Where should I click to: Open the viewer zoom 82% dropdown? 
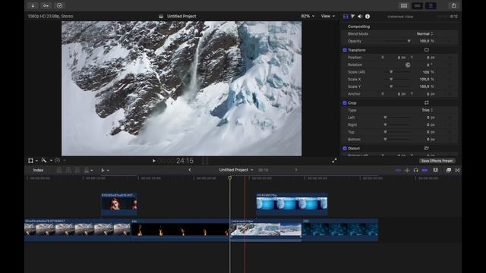click(x=308, y=16)
